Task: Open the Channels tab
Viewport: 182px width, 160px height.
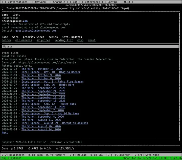Action: 59,2
